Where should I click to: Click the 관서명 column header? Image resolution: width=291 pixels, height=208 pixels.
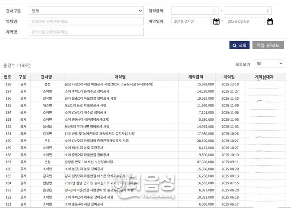point(47,77)
